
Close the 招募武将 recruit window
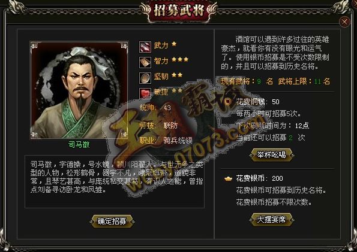[x=344, y=22]
